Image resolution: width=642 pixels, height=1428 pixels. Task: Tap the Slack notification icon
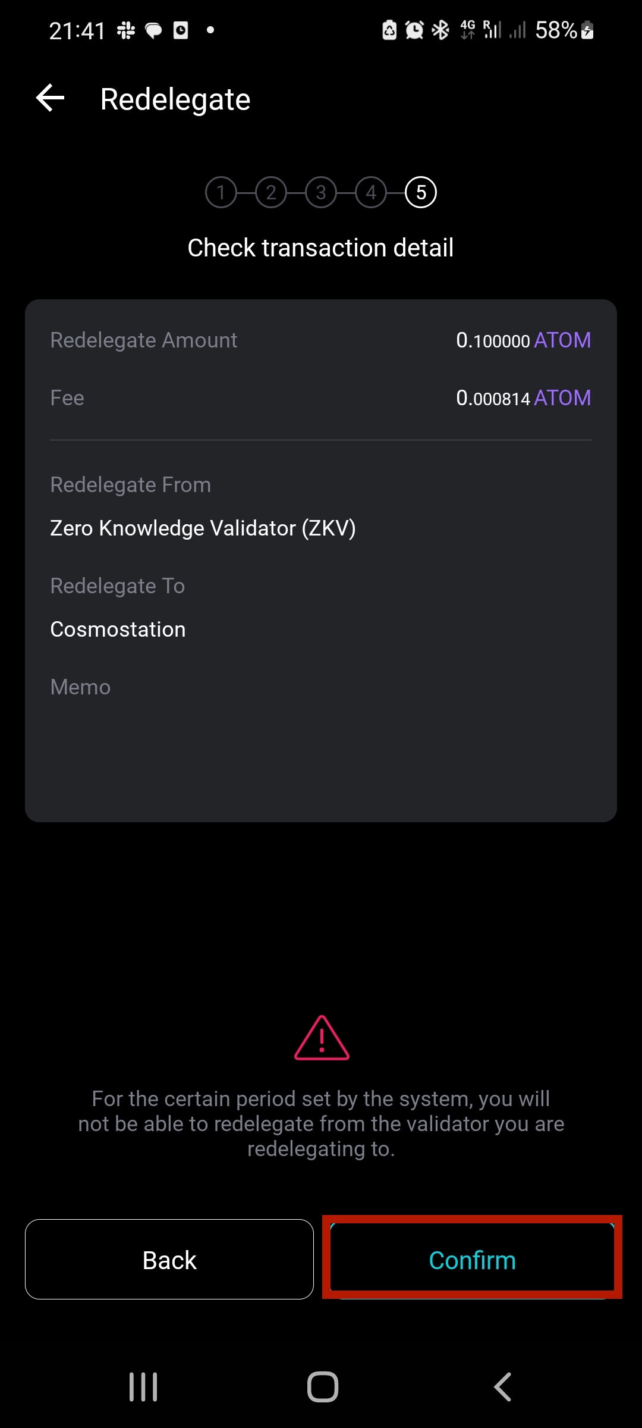click(126, 30)
